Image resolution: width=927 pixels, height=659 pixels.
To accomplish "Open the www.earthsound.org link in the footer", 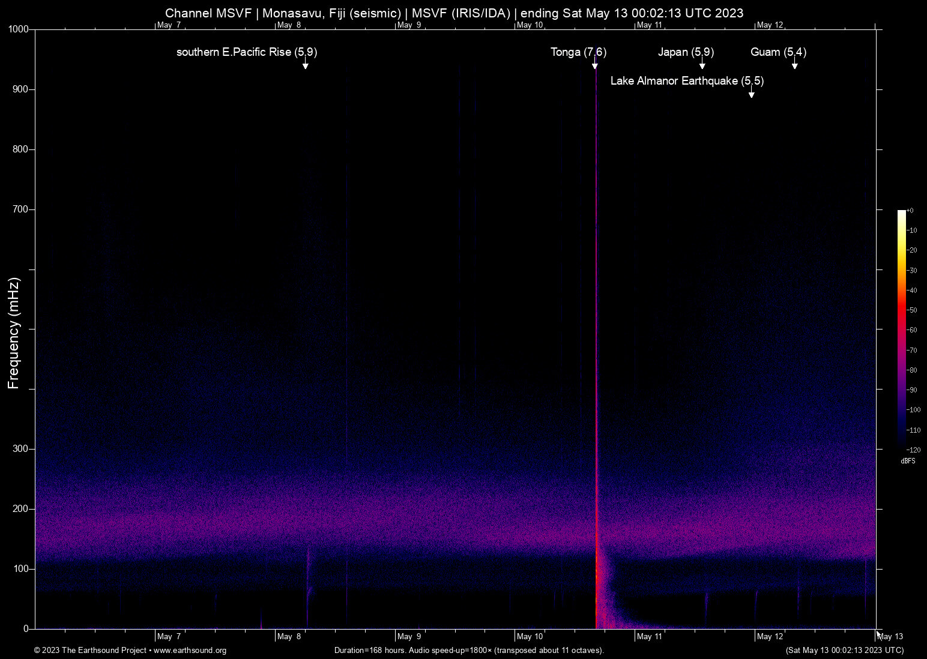I will click(190, 651).
